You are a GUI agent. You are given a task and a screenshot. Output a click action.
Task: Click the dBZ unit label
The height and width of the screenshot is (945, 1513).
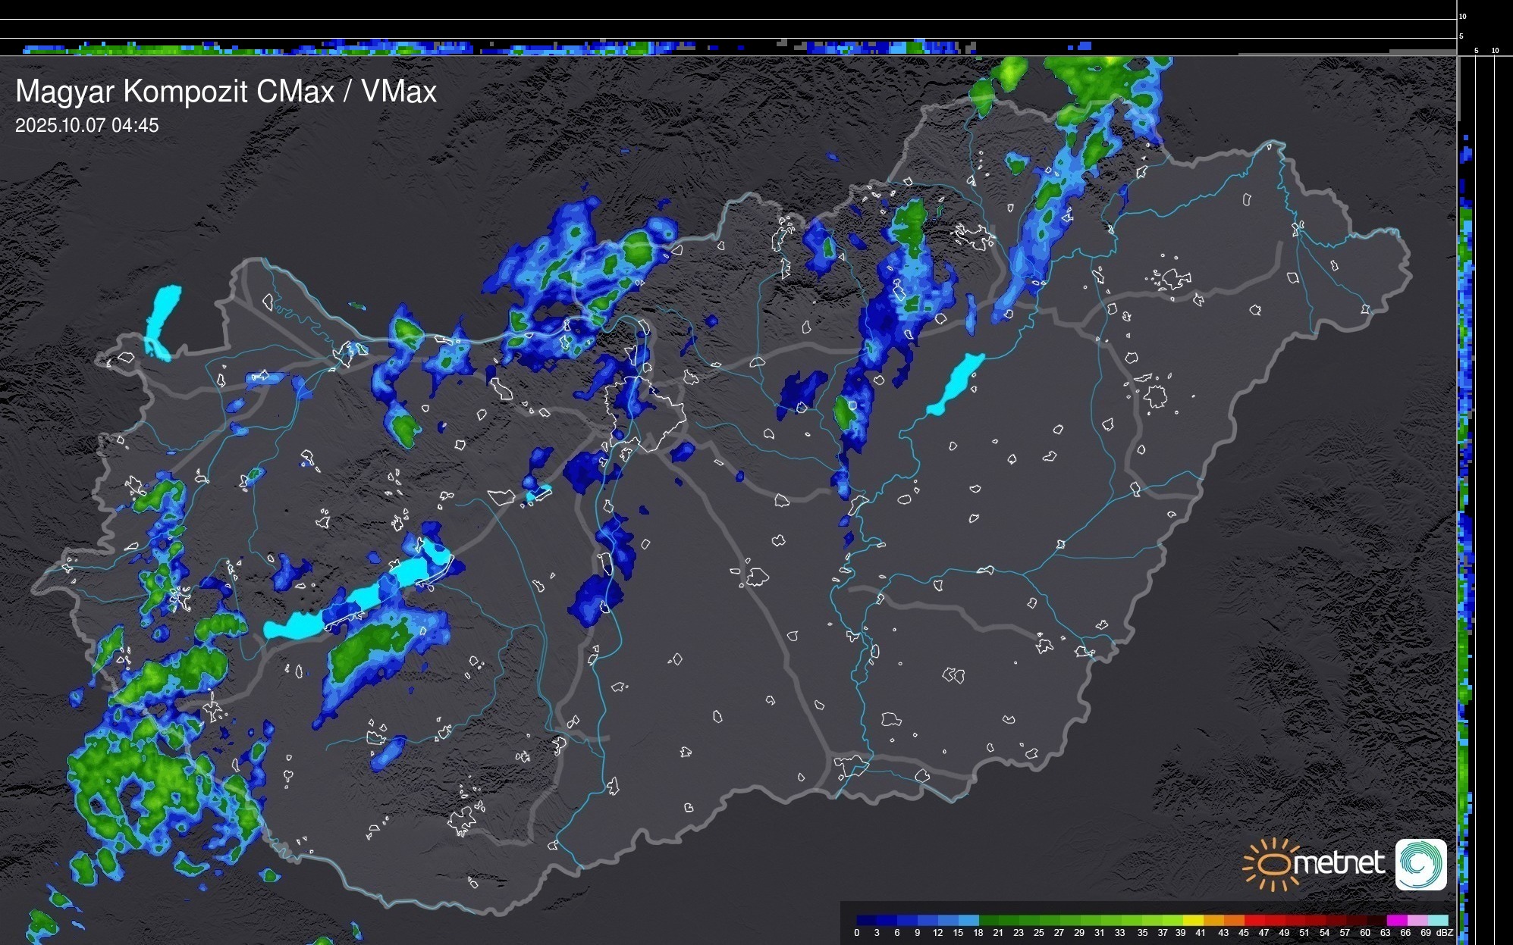coord(1445,933)
